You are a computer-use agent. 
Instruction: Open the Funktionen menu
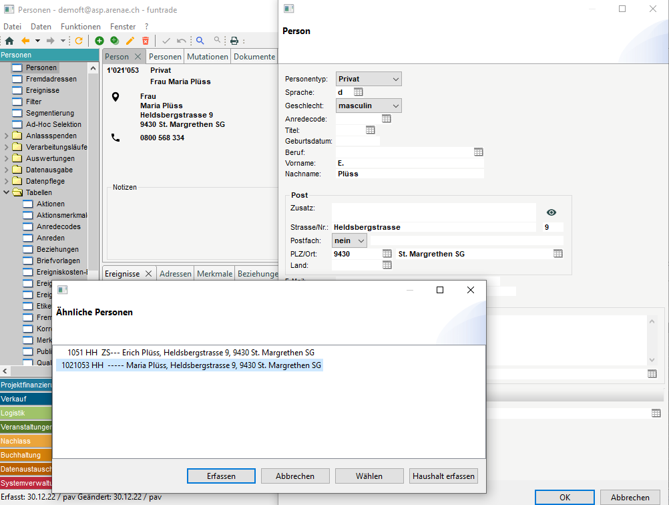(x=80, y=27)
